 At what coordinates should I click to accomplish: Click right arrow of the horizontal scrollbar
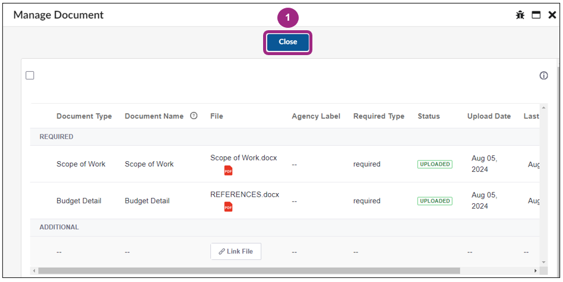click(x=535, y=271)
